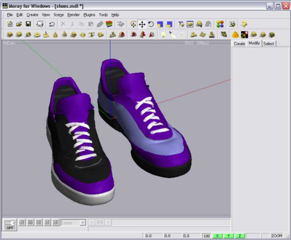Image resolution: width=291 pixels, height=240 pixels.
Task: Toggle the X axis constraint
Action: [217, 236]
